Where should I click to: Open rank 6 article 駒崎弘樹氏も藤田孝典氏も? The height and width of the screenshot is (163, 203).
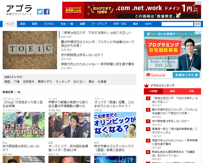point(173,154)
